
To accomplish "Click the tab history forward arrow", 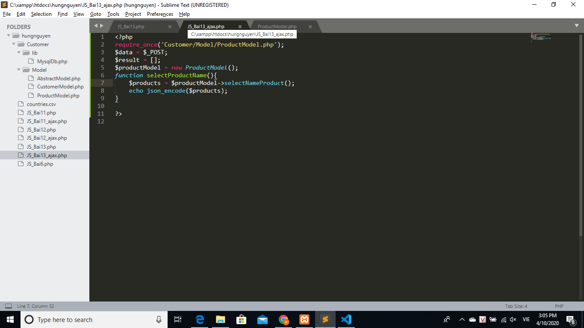I will click(102, 26).
